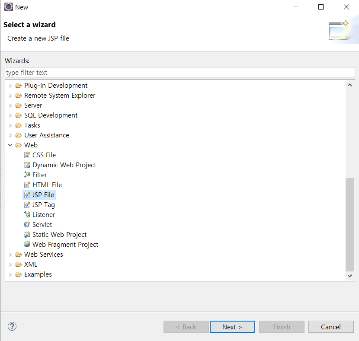Viewport: 359px width, 341px height.
Task: Click the Remote System Explorer folder icon
Action: coord(19,96)
